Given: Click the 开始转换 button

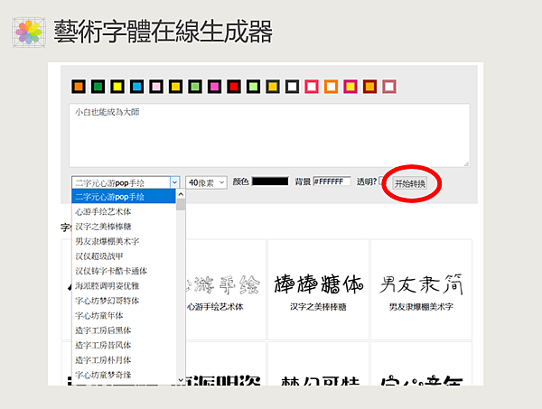Looking at the screenshot, I should tap(410, 183).
